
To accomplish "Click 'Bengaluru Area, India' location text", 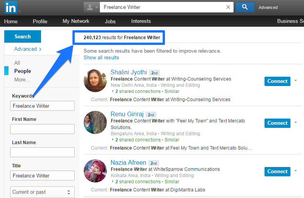I will [134, 134].
